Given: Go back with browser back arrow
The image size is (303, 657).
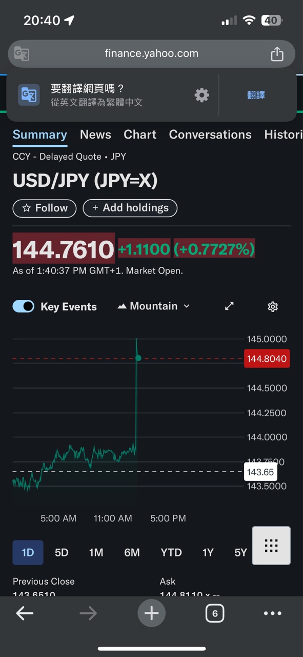Looking at the screenshot, I should (x=25, y=613).
